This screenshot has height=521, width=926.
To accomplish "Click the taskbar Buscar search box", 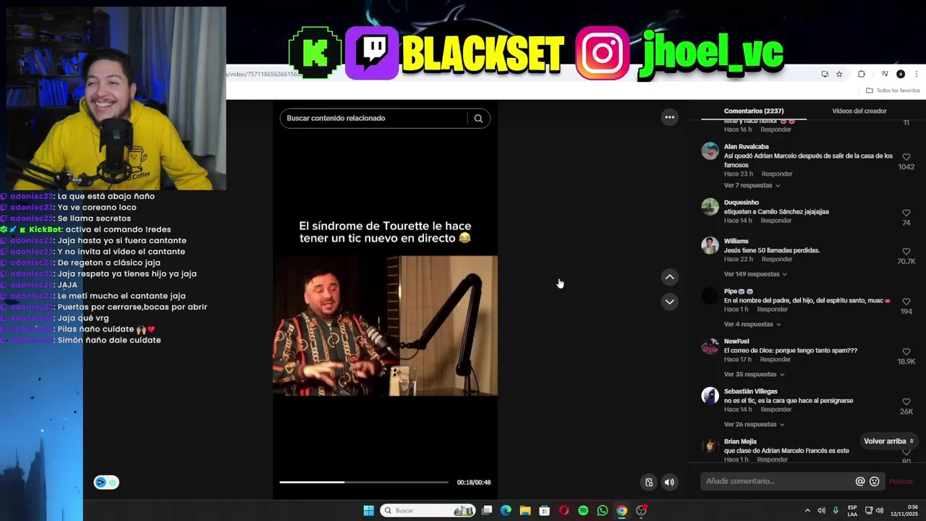I will point(428,511).
